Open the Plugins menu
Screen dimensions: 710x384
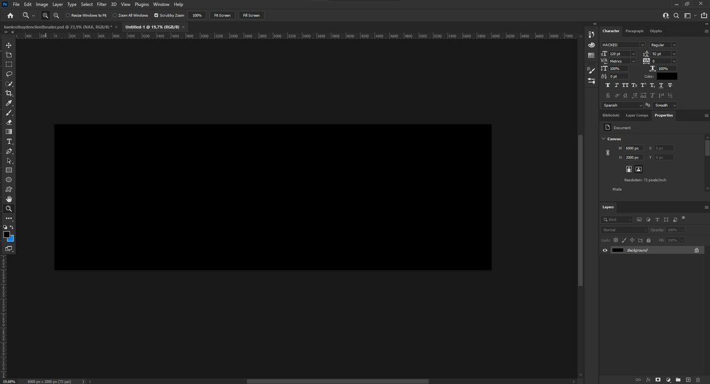(141, 4)
